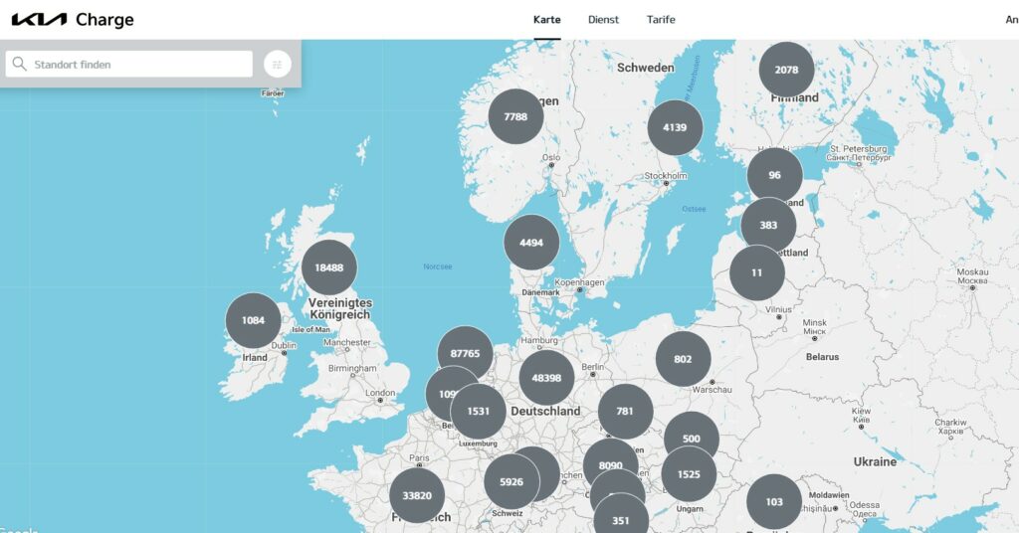Open the Dienst tab
The height and width of the screenshot is (533, 1019).
[x=603, y=20]
